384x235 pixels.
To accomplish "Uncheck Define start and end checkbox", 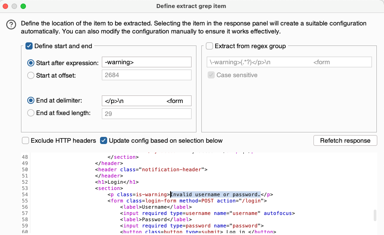I will [29, 46].
